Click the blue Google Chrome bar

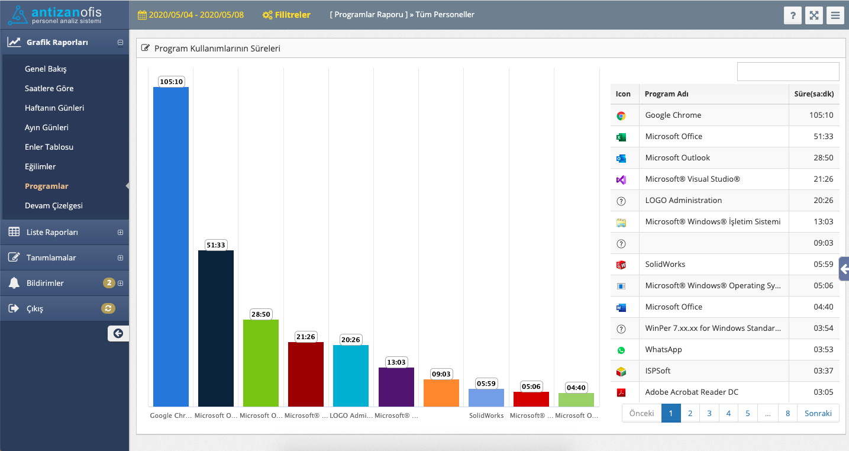click(x=171, y=247)
